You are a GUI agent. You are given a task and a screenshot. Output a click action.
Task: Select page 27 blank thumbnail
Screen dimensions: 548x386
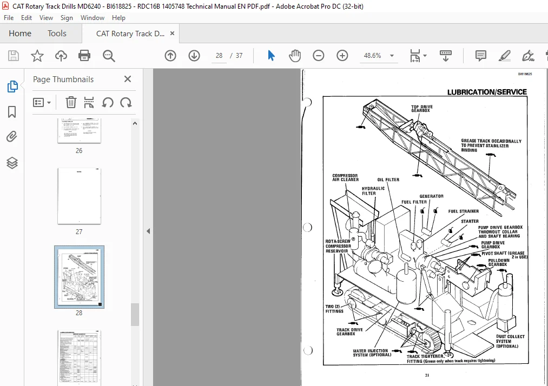(79, 196)
